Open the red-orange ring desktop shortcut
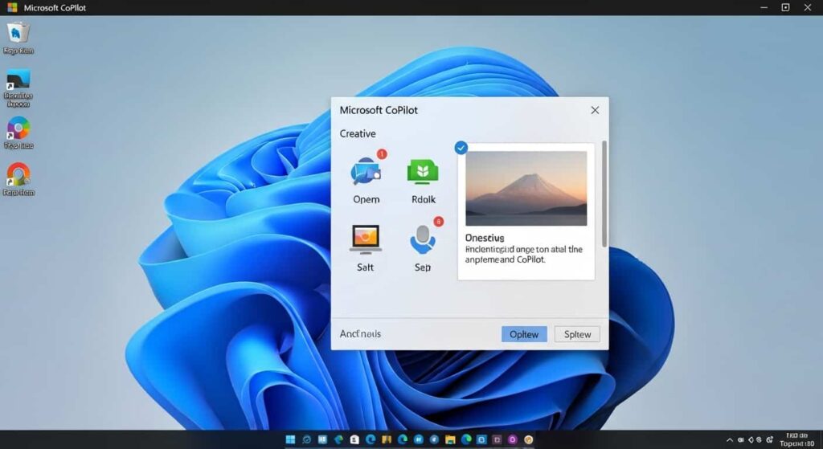Screen dimensions: 823x449 [x=18, y=174]
